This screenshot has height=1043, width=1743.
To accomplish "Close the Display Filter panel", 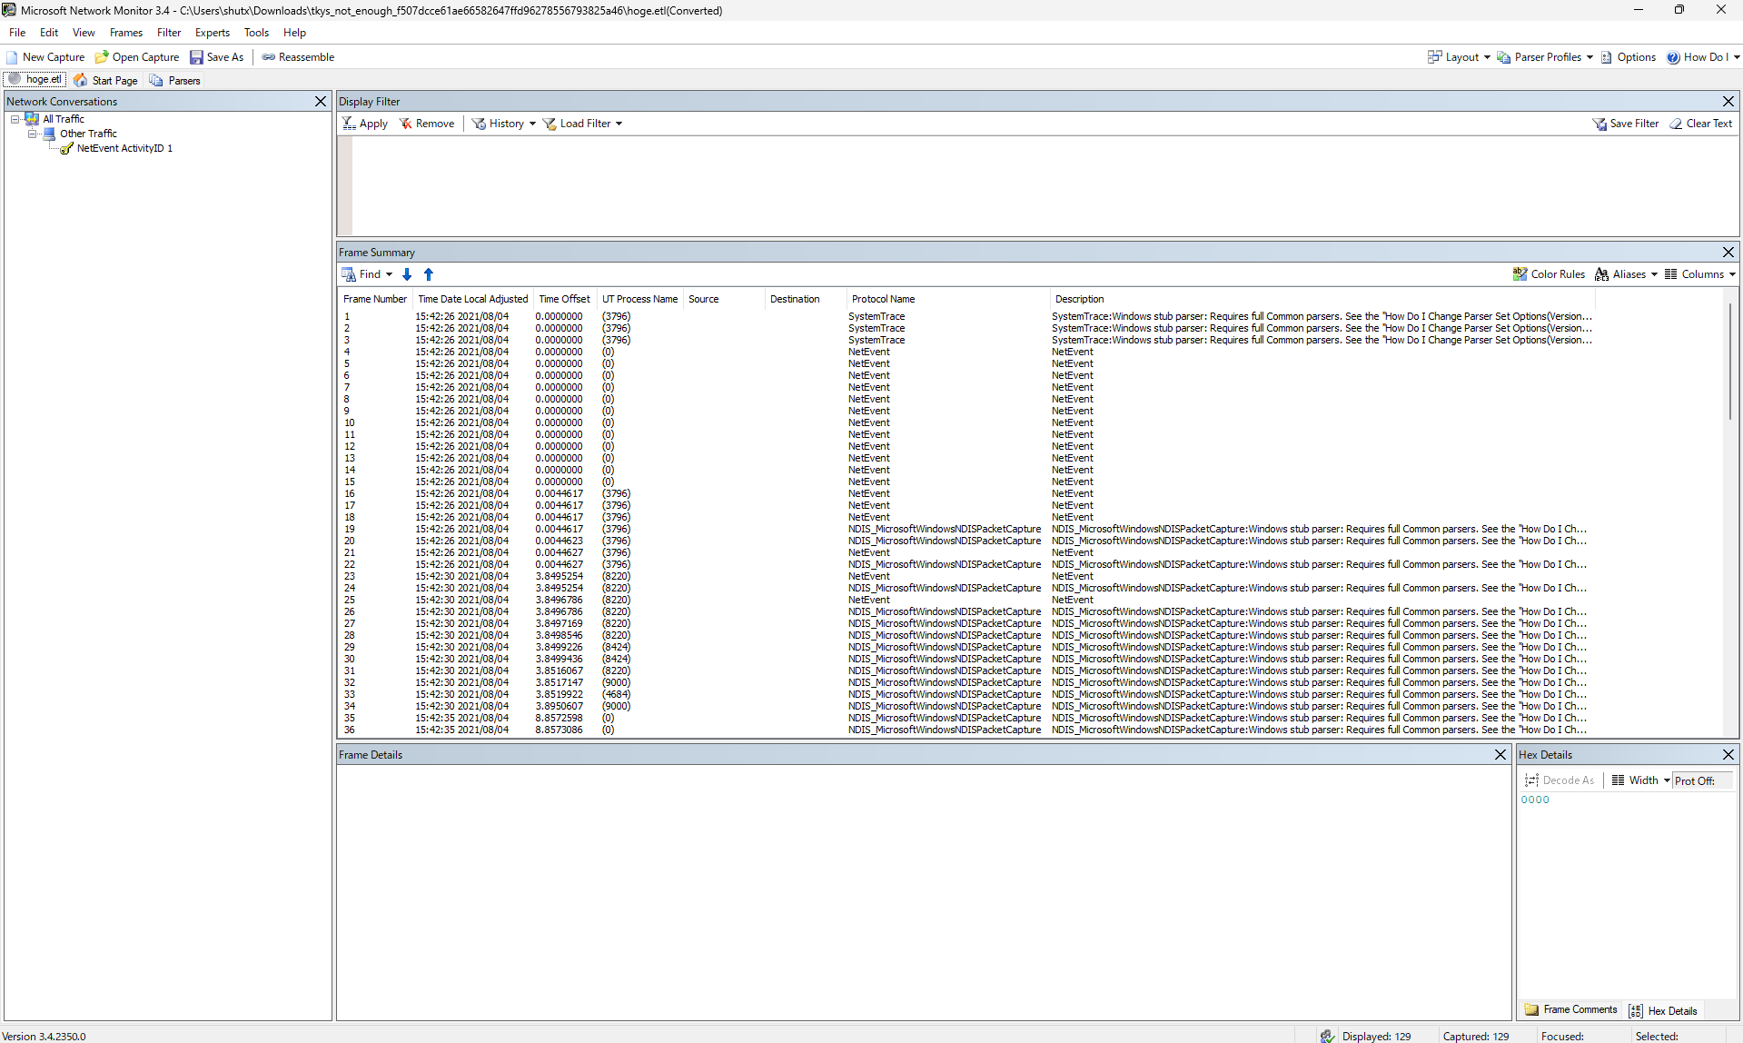I will coord(1728,102).
